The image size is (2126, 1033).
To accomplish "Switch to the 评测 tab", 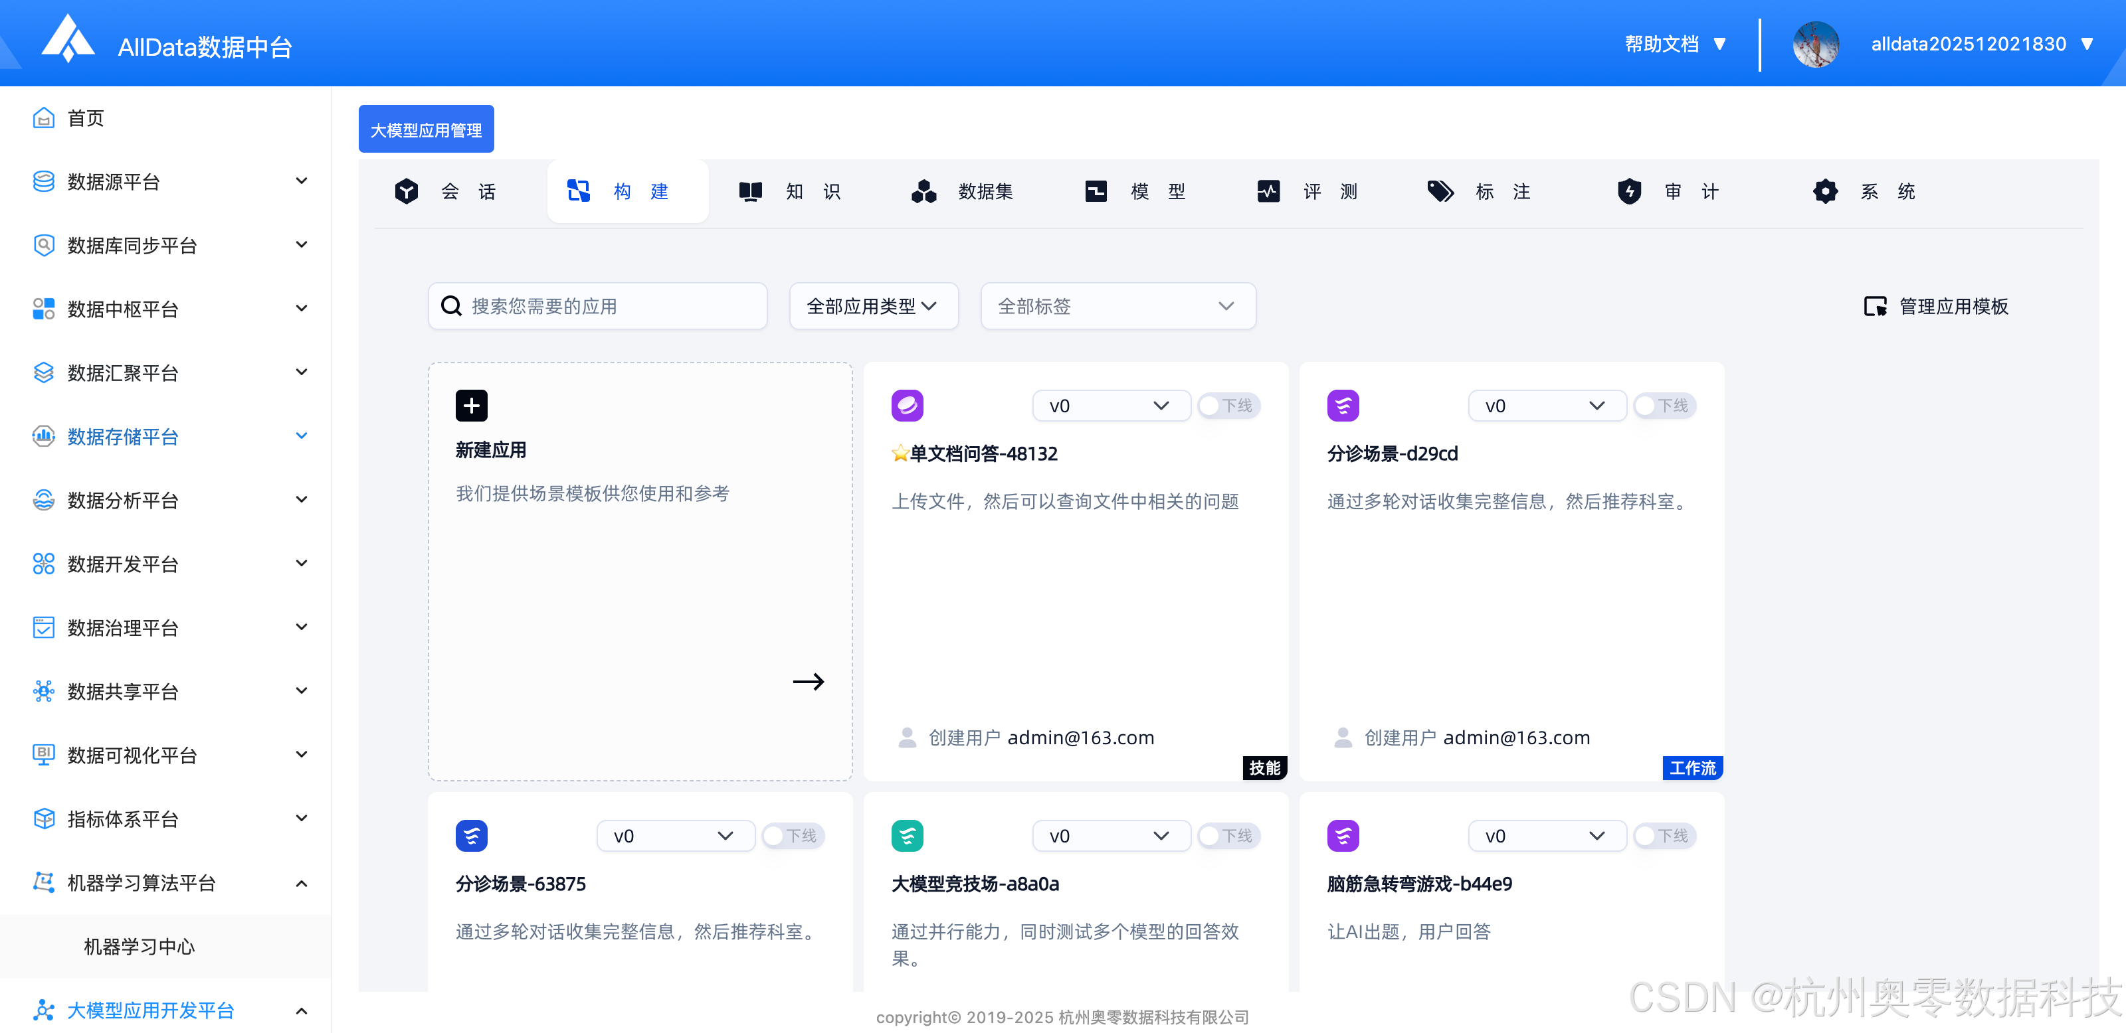I will [1308, 192].
